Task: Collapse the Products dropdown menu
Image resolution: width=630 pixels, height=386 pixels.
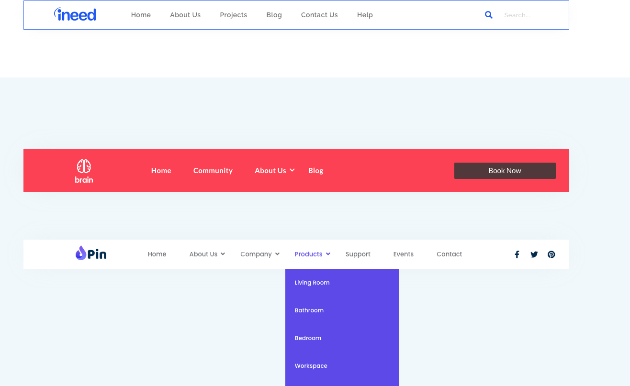Action: [x=328, y=254]
